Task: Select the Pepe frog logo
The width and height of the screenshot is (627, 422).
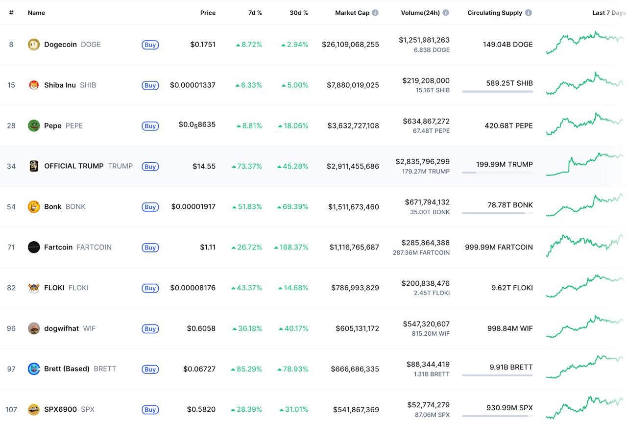Action: click(34, 125)
